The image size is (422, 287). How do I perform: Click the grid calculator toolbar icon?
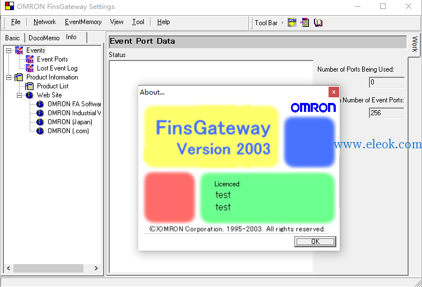click(x=305, y=22)
